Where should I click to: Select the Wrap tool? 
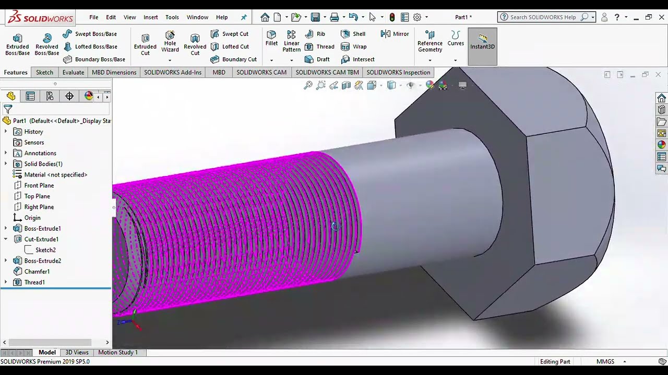click(x=354, y=46)
